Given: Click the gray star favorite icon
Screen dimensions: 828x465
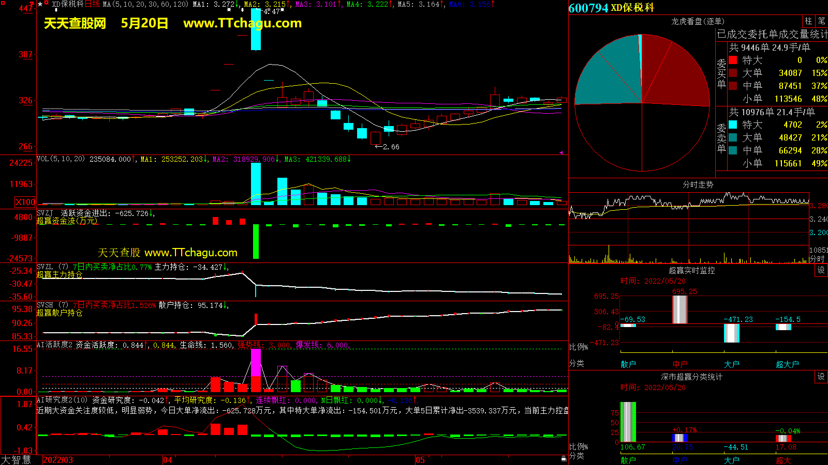Looking at the screenshot, I should [40, 4].
